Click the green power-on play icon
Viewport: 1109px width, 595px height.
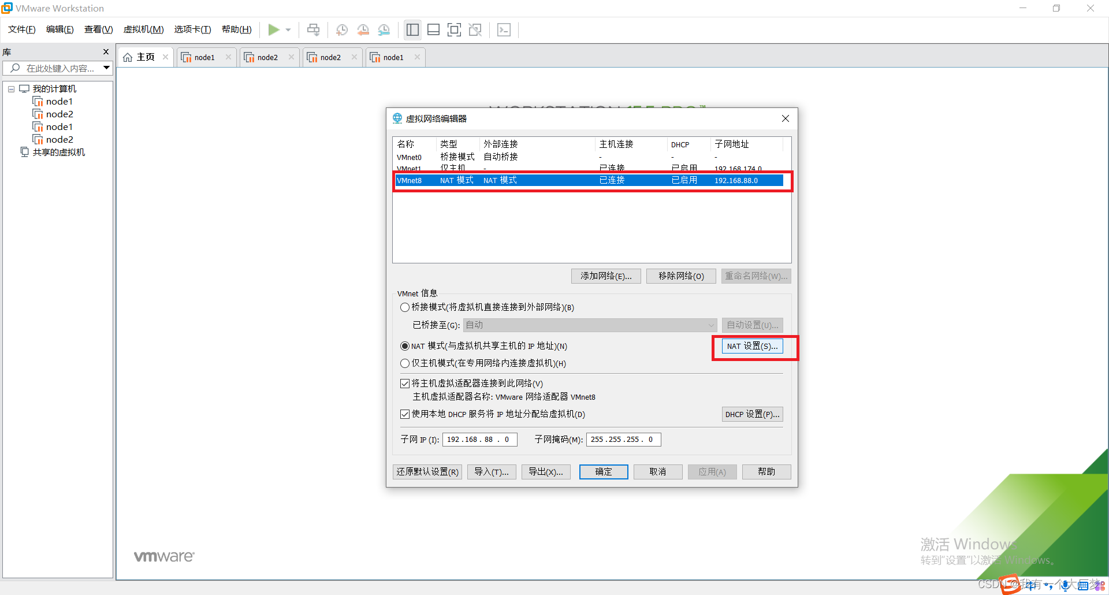(274, 29)
